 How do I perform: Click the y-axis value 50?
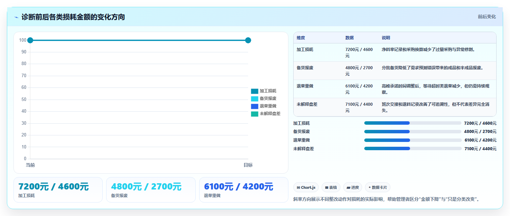24,100
